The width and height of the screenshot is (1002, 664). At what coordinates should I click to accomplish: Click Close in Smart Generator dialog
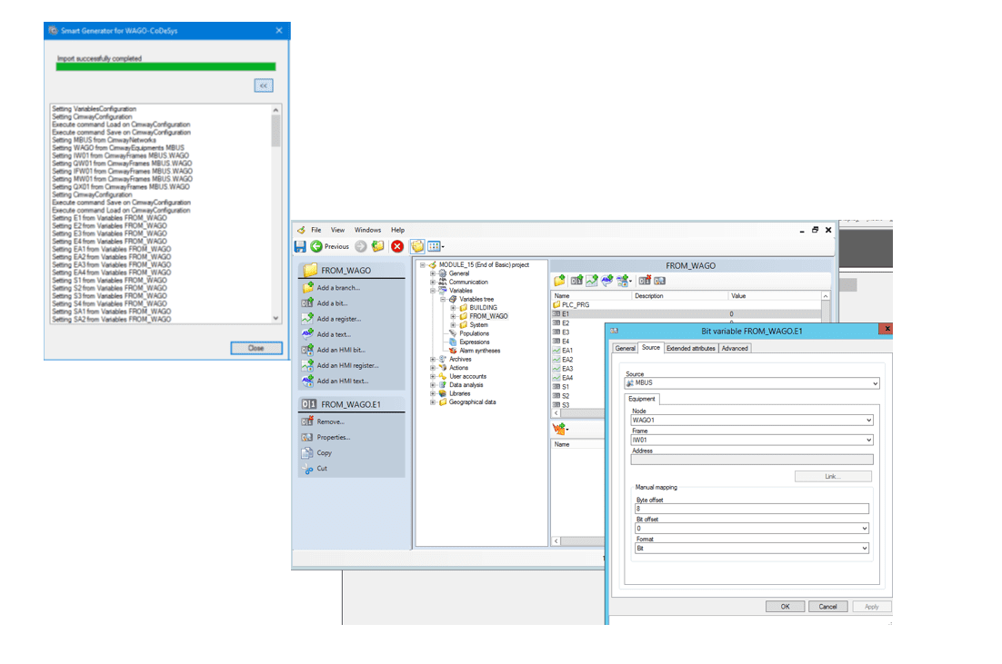(256, 348)
